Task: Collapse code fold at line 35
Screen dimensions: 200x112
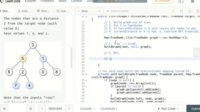Action: pos(86,81)
